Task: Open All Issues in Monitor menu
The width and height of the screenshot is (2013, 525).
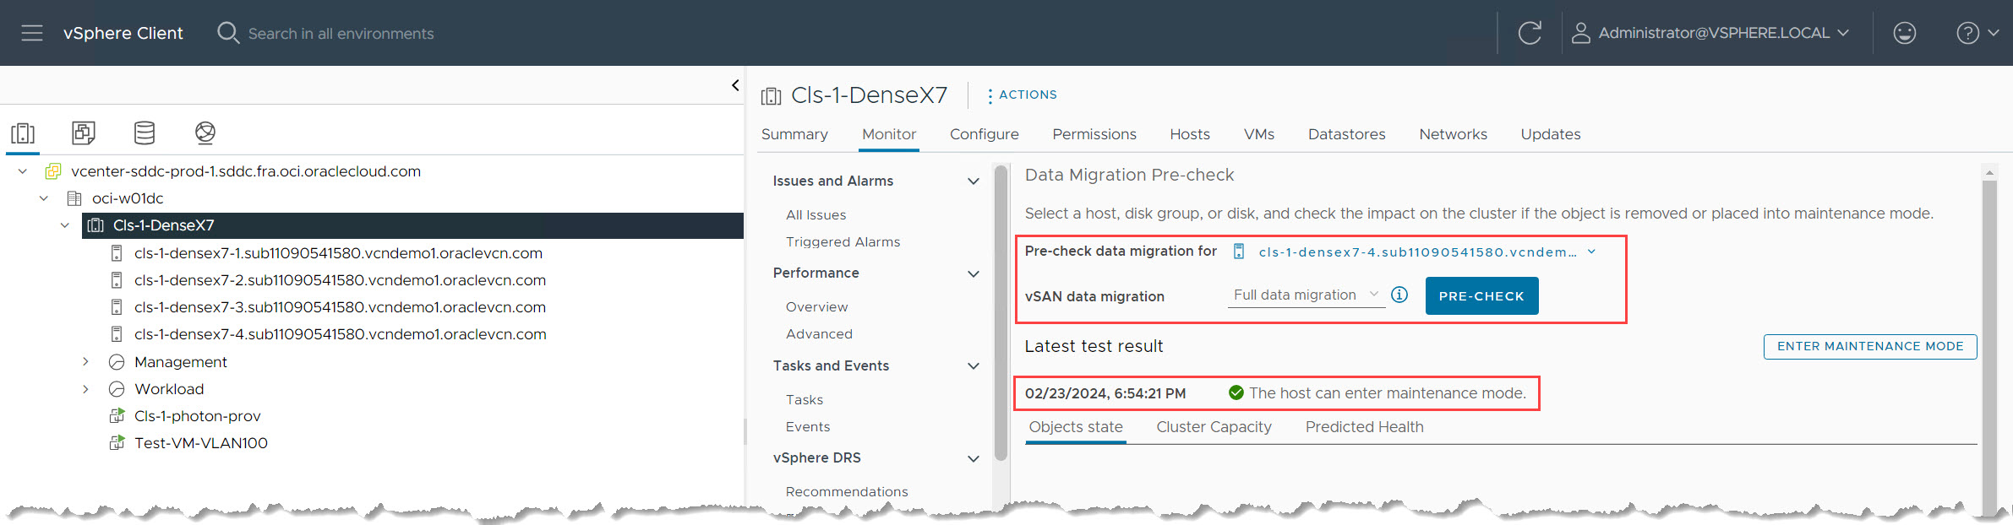Action: (x=816, y=215)
